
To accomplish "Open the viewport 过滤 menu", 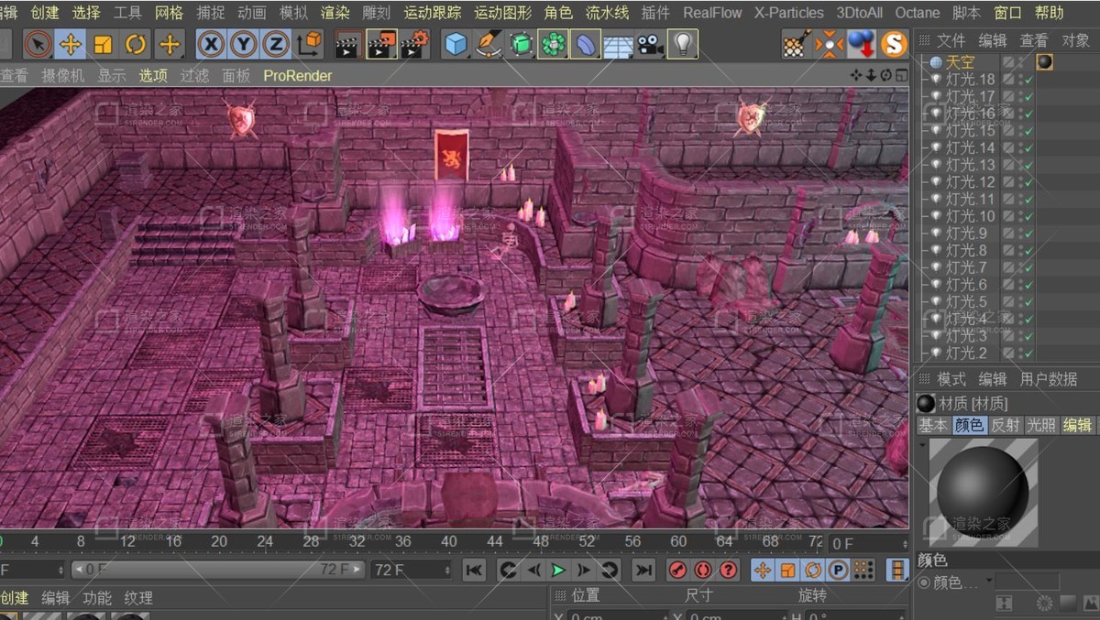I will pos(195,76).
